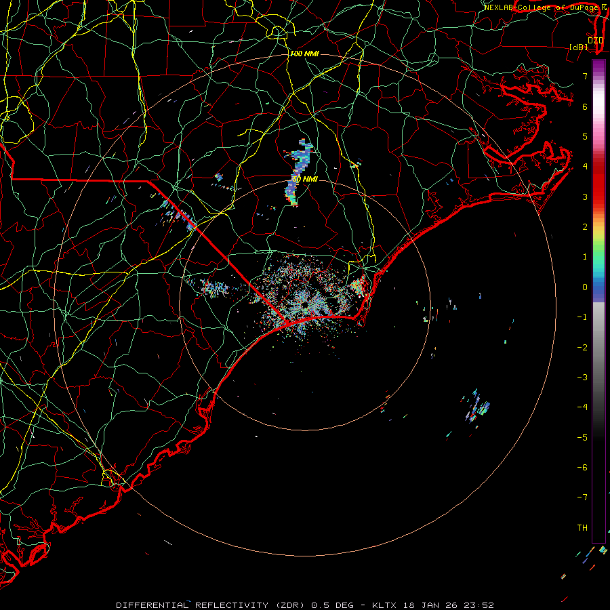
Task: Click the elongated echo north of the 50 NMI label
Action: (298, 171)
